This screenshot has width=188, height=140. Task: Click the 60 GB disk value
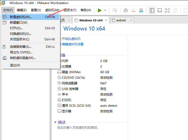click(x=105, y=72)
